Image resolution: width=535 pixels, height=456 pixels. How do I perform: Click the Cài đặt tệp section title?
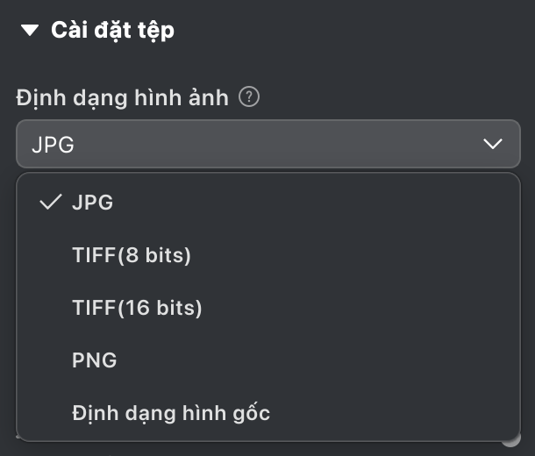(112, 31)
